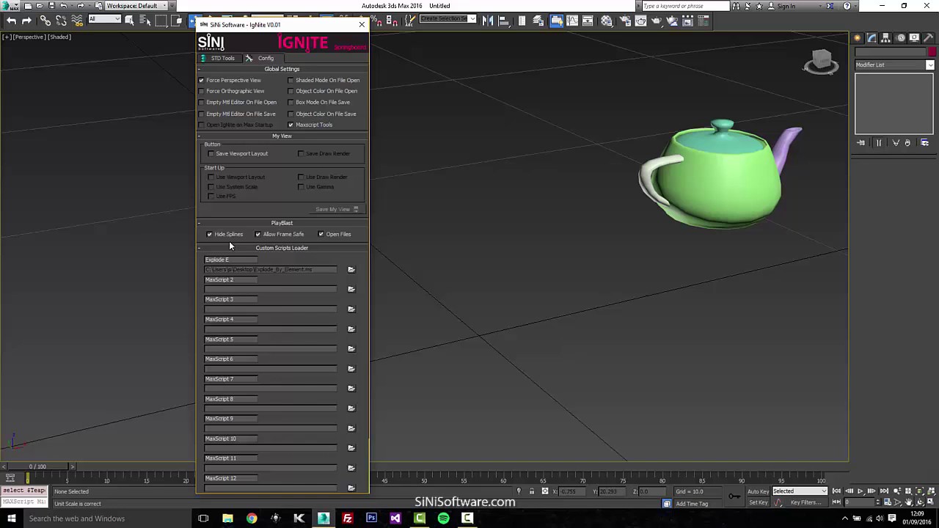Image resolution: width=939 pixels, height=528 pixels.
Task: Toggle the Hide Splines checkbox
Action: click(x=210, y=235)
